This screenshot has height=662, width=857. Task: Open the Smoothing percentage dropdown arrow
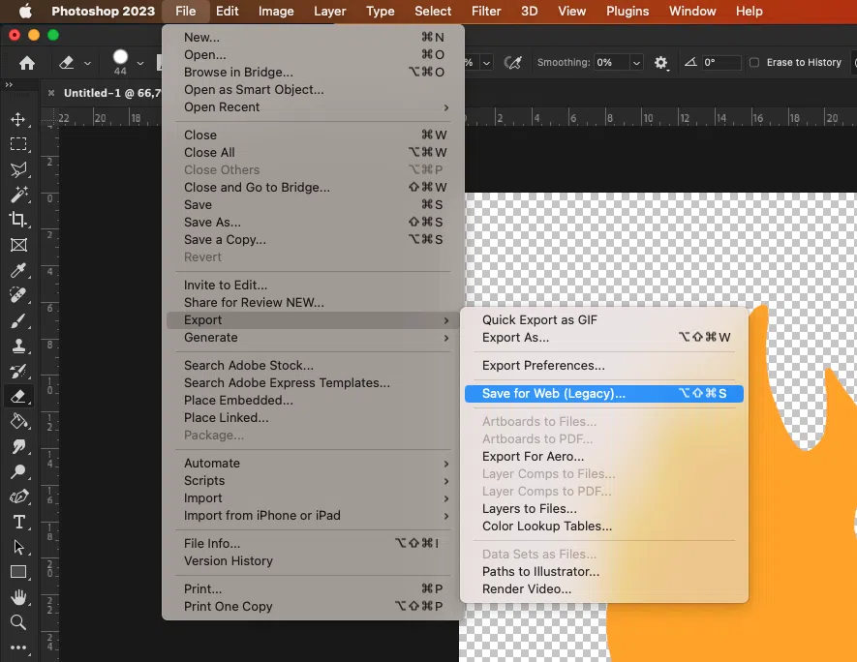click(x=636, y=63)
